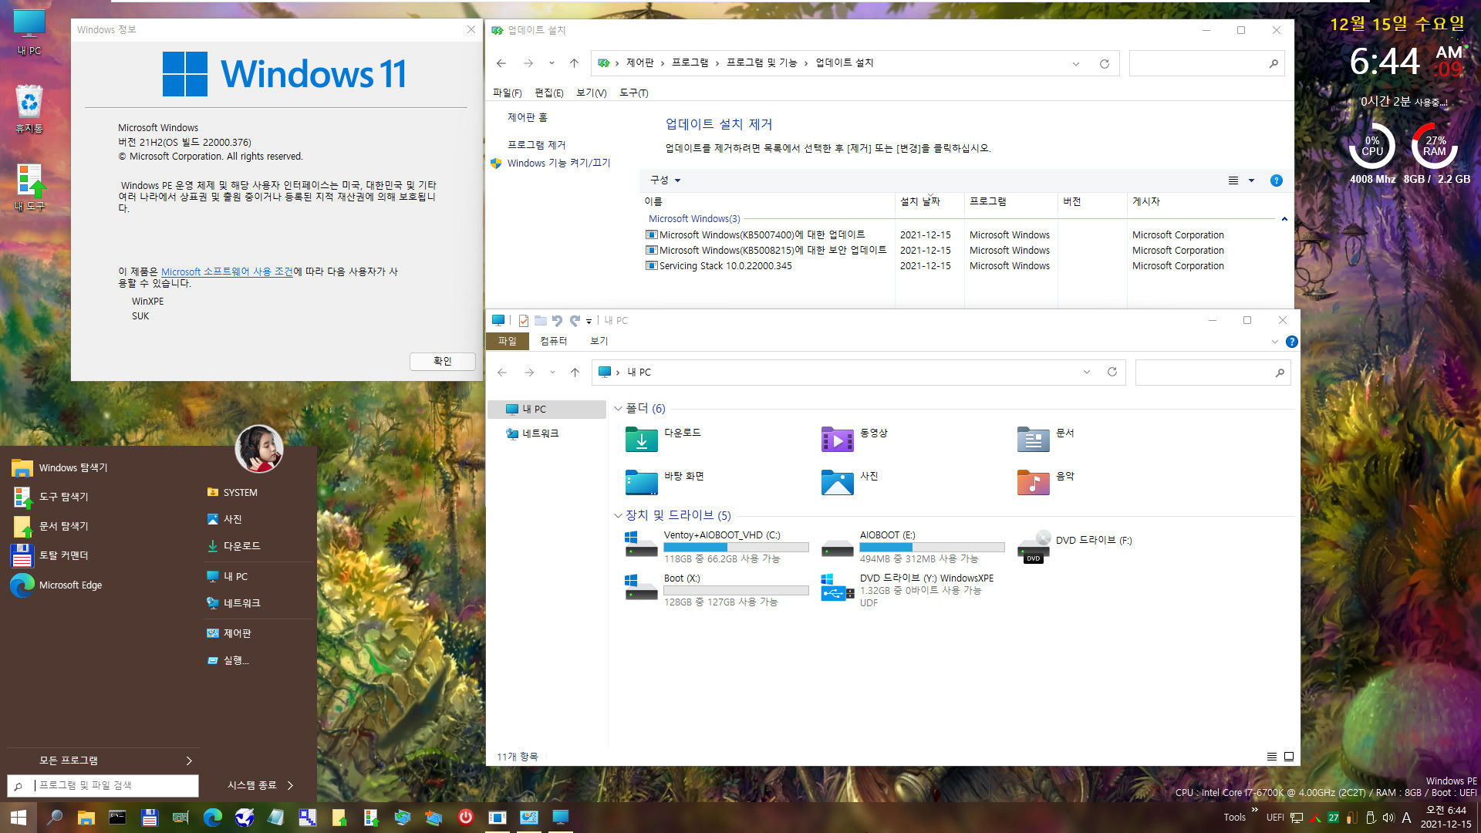Image resolution: width=1481 pixels, height=833 pixels.
Task: Click the 확인 button in Windows 정보
Action: coord(442,361)
